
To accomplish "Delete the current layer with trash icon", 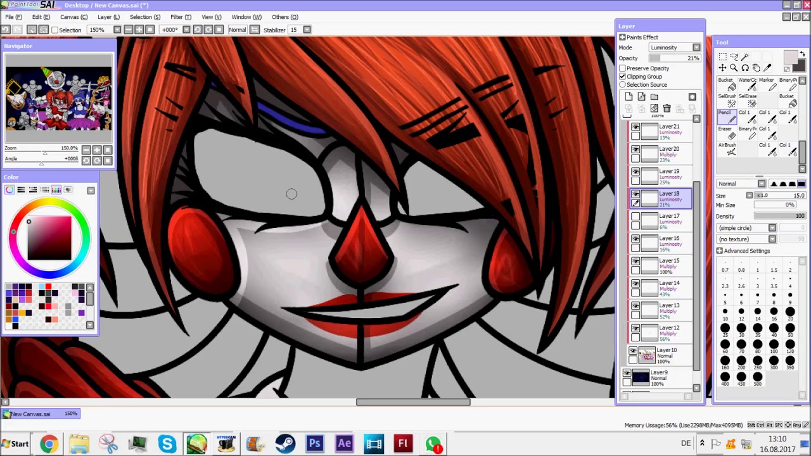I will click(667, 109).
